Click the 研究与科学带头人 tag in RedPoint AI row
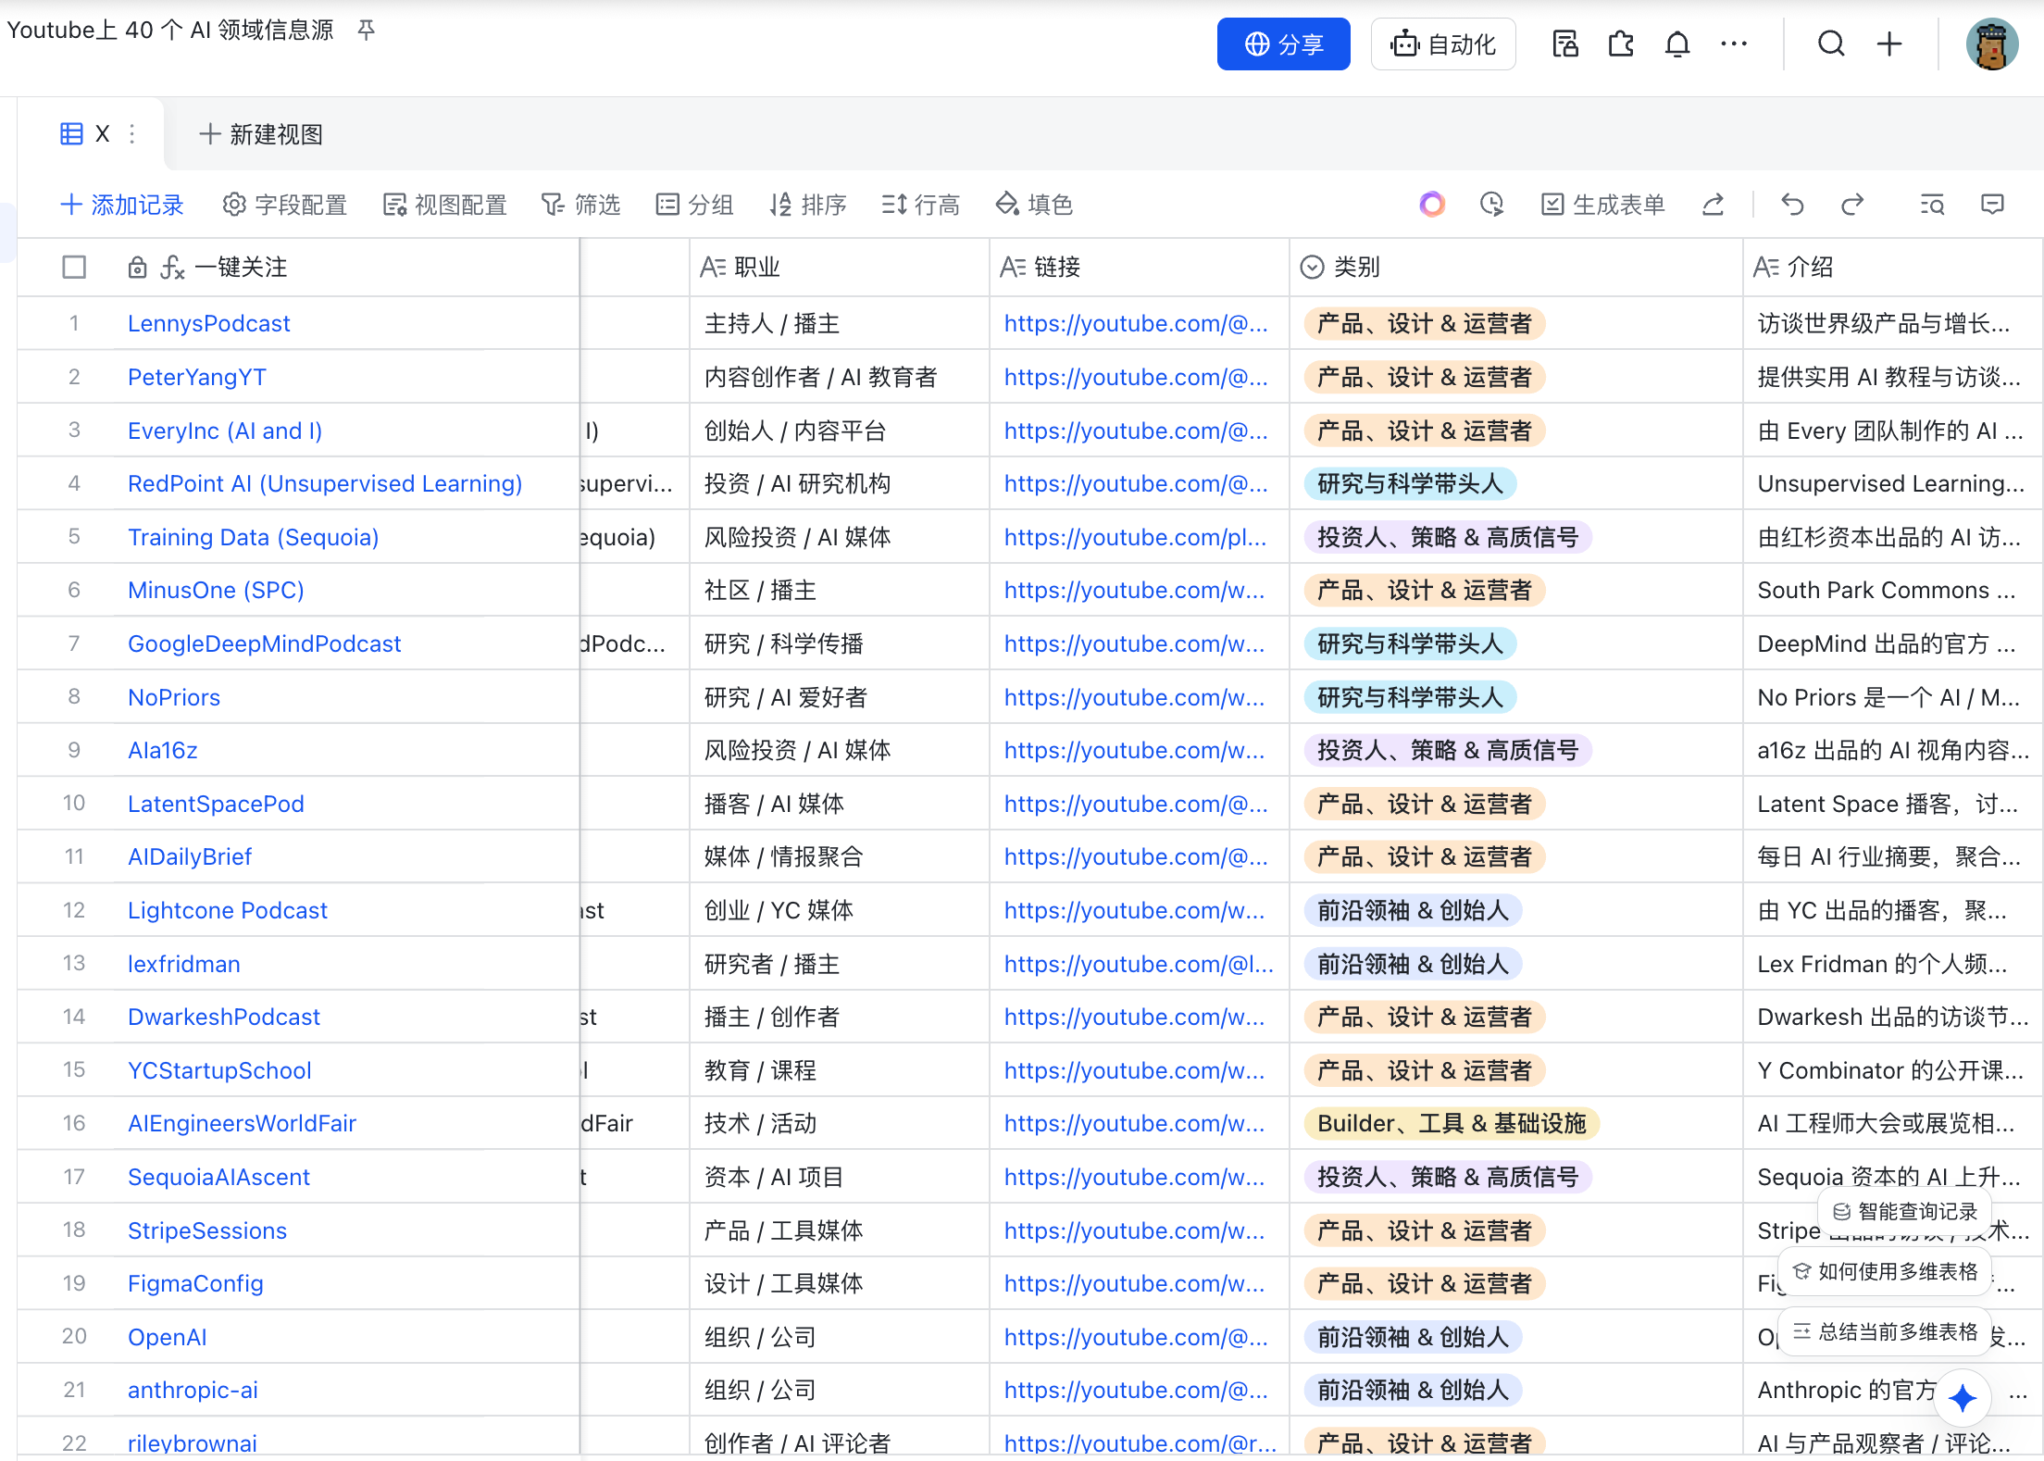The height and width of the screenshot is (1461, 2044). 1410,484
